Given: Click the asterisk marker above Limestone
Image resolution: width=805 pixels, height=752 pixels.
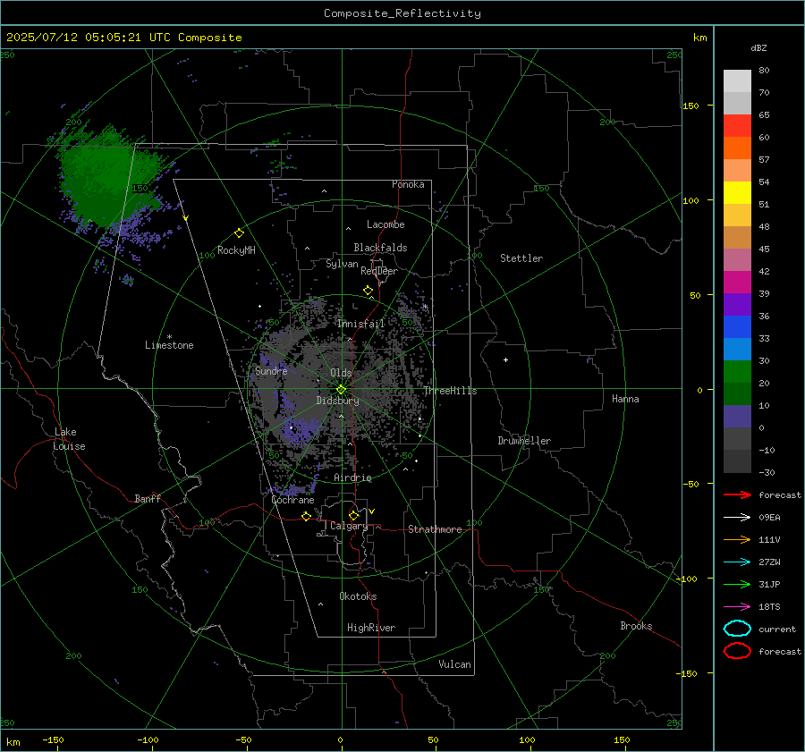Looking at the screenshot, I should 169,337.
